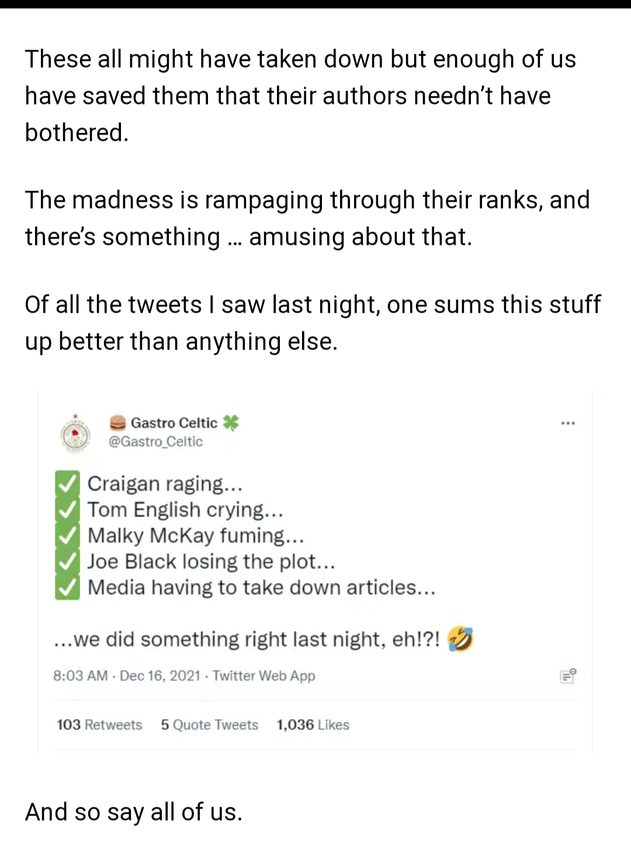Screen dimensions: 631x850
Task: Click the burger emoji beside Gastro Celtic
Action: tap(117, 423)
